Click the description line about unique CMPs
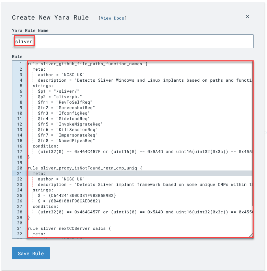The width and height of the screenshot is (267, 271). (145, 185)
